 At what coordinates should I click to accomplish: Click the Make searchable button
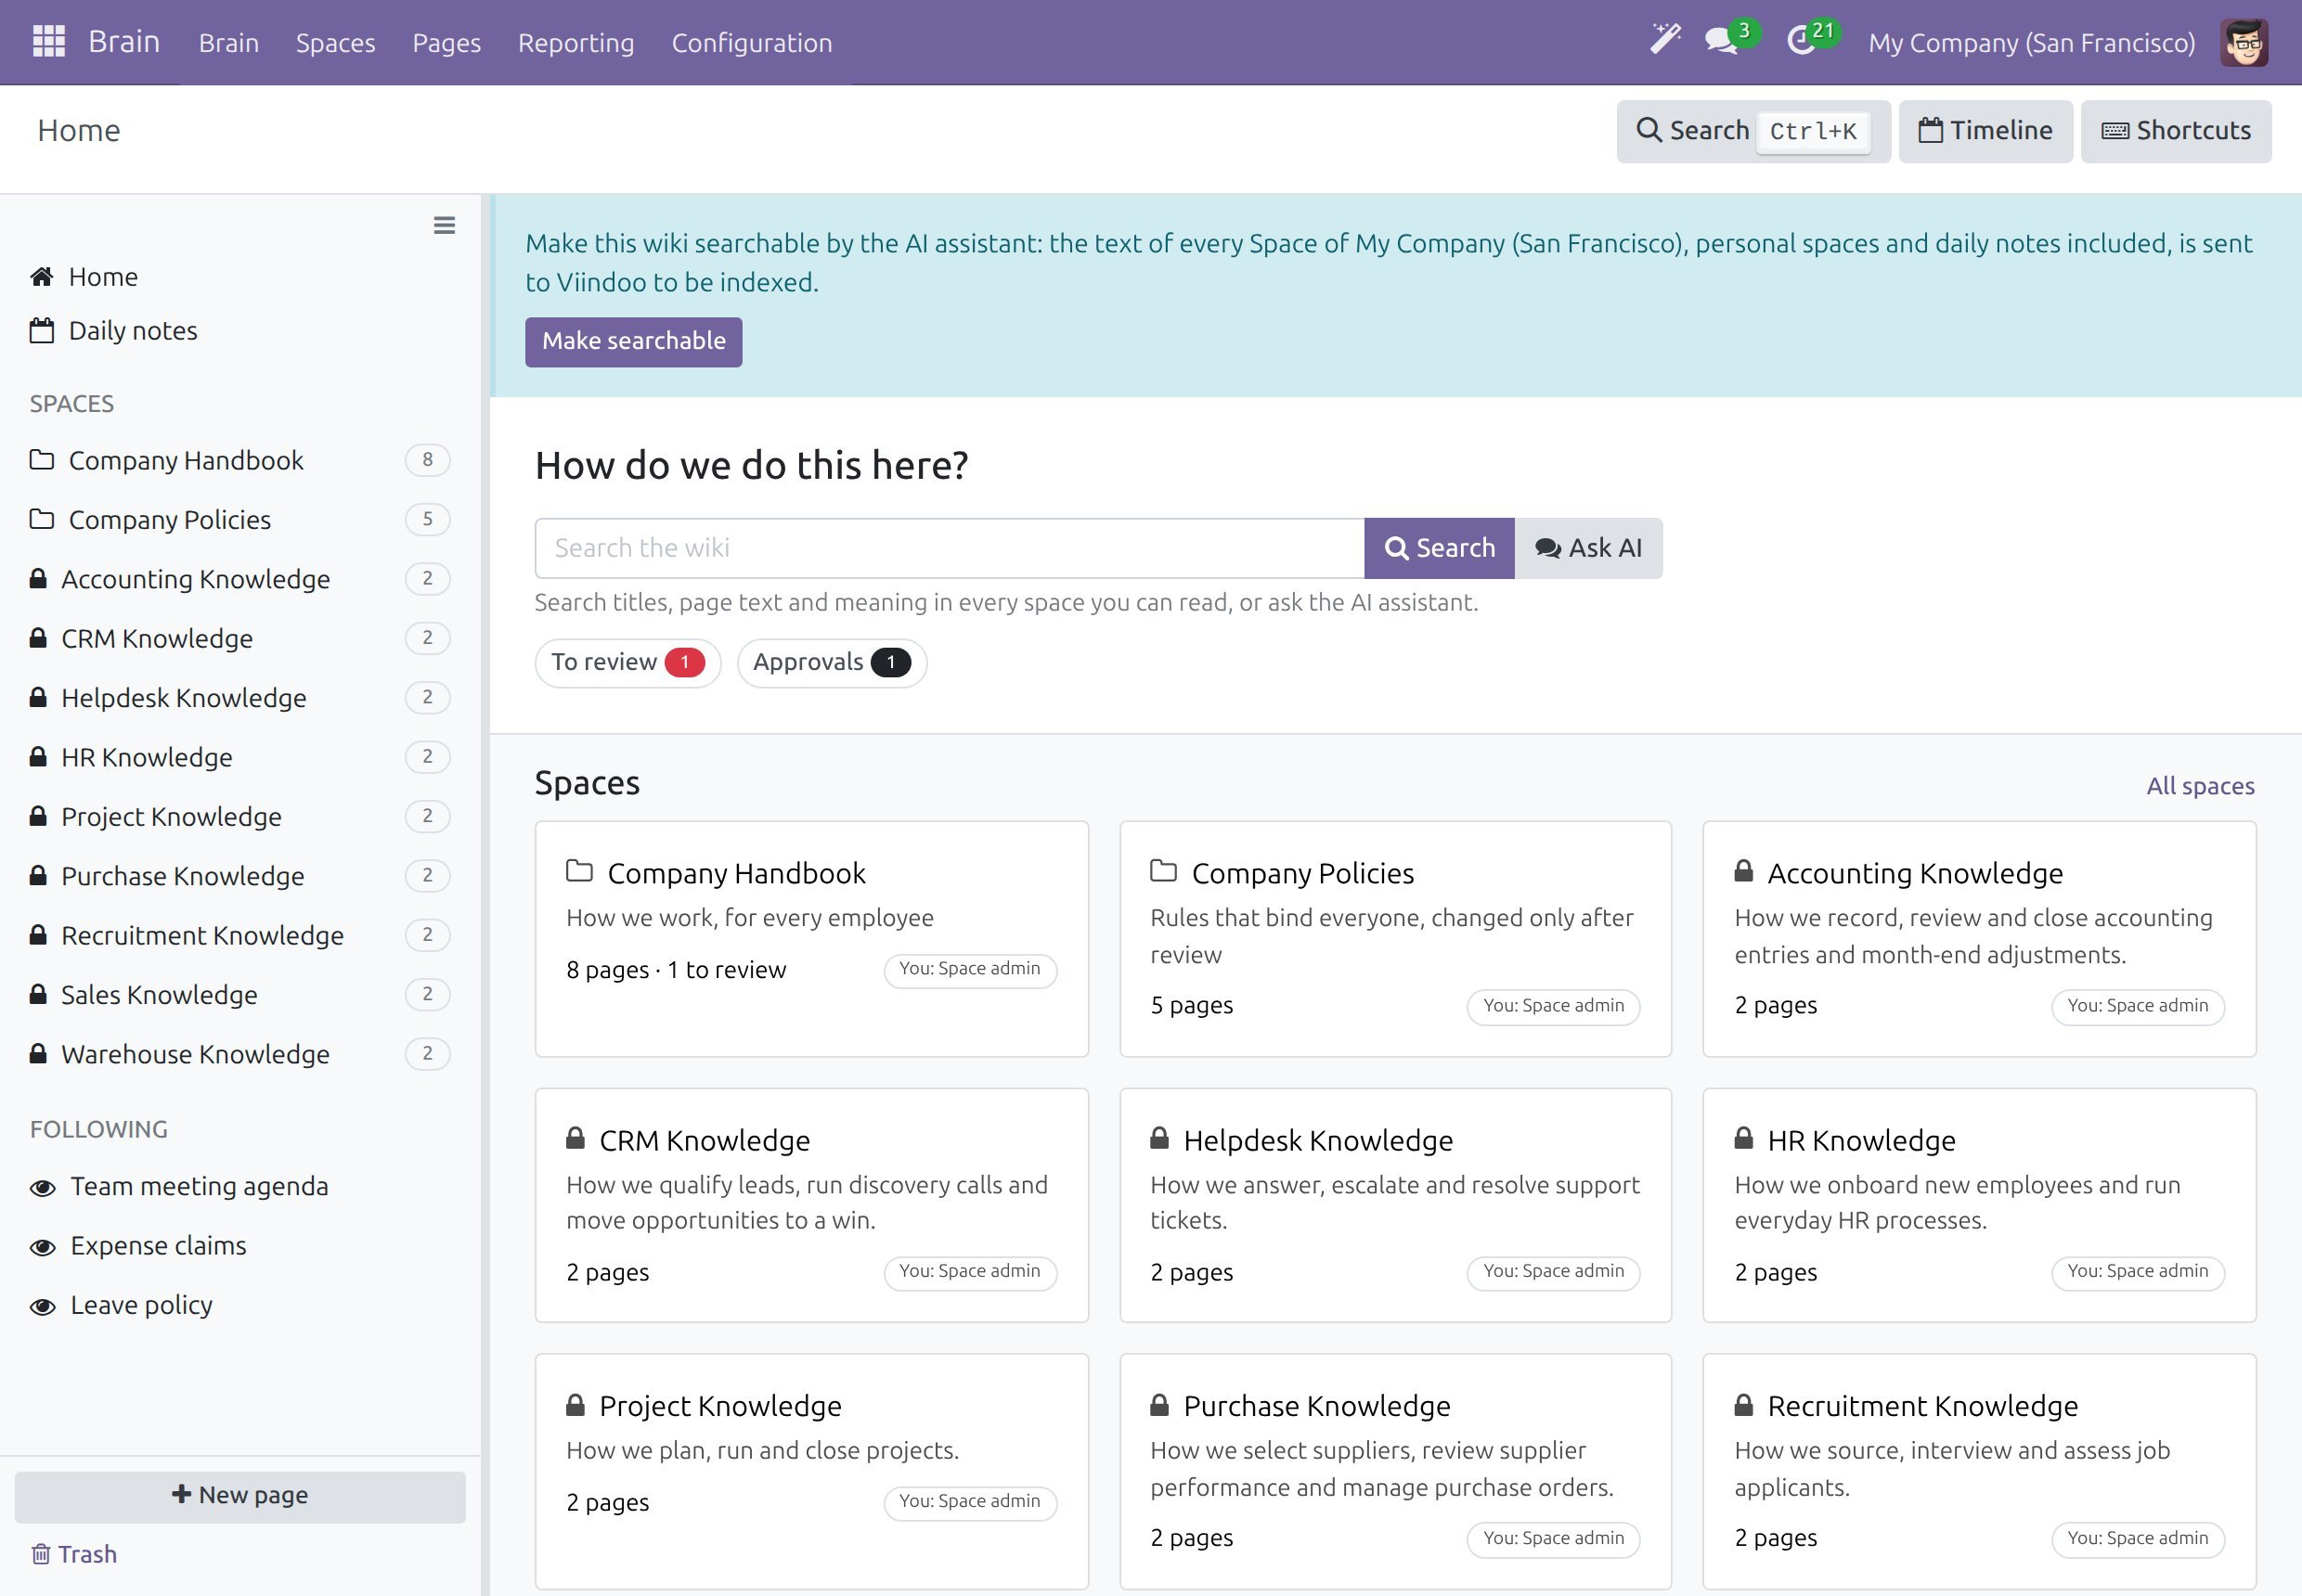633,342
